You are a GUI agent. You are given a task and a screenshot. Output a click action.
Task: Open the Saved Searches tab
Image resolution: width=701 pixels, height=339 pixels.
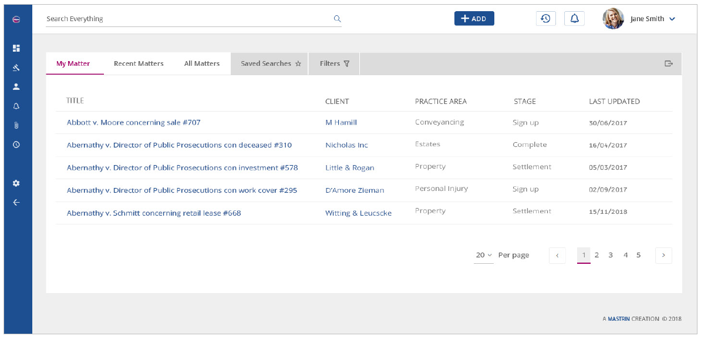point(270,63)
